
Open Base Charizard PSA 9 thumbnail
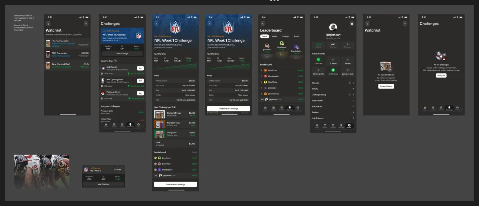click(49, 65)
